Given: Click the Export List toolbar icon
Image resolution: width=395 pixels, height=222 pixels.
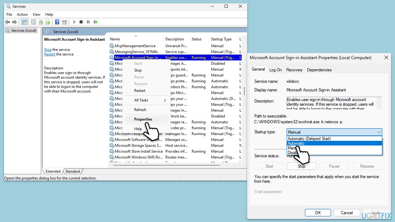Looking at the screenshot, I should (x=48, y=22).
